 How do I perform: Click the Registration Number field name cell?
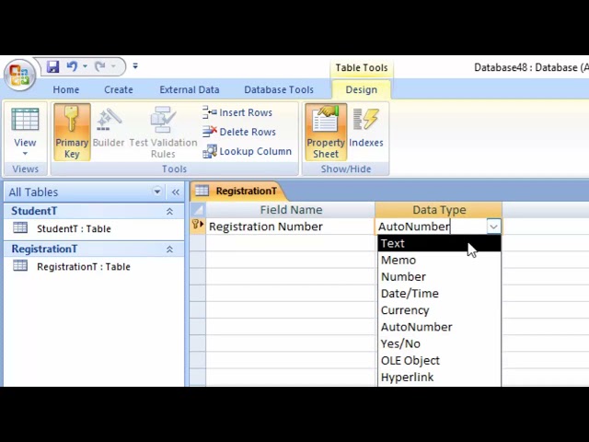tap(291, 227)
